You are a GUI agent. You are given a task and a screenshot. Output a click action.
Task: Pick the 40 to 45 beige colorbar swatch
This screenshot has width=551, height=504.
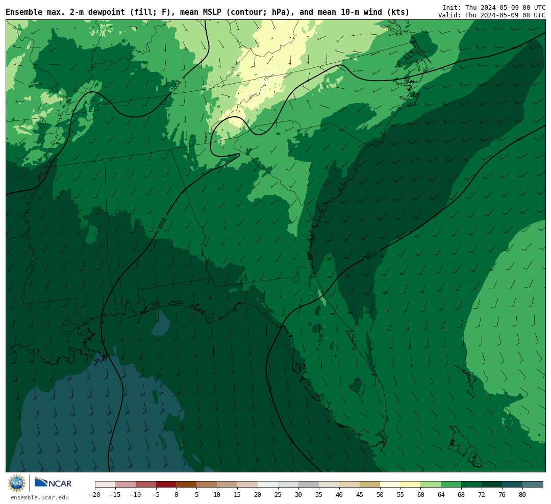349,485
